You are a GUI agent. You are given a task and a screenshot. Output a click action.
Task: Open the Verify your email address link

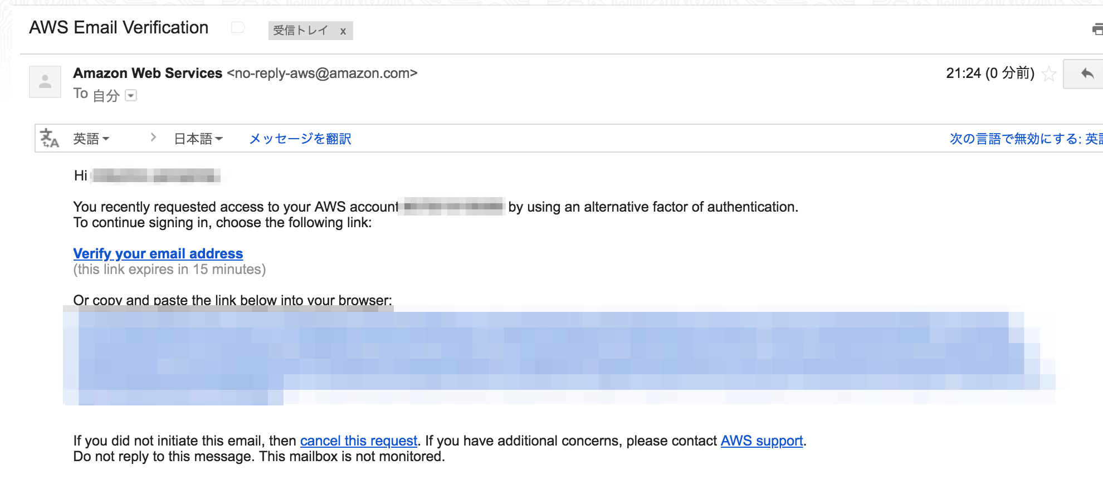click(x=158, y=253)
